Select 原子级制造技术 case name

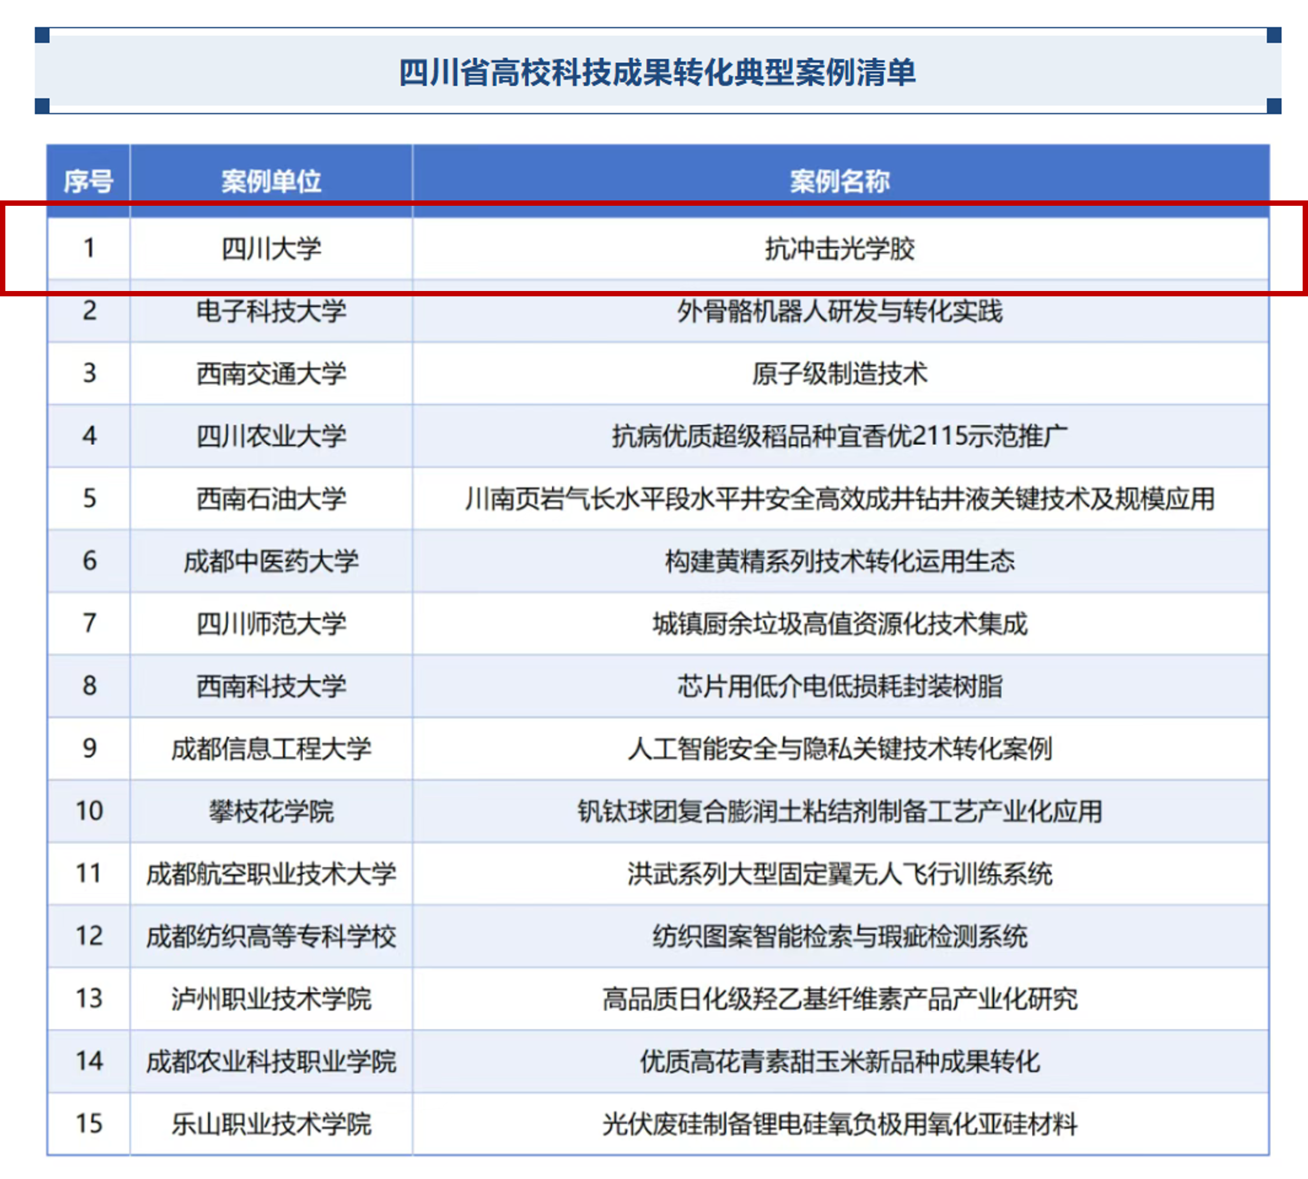(839, 374)
